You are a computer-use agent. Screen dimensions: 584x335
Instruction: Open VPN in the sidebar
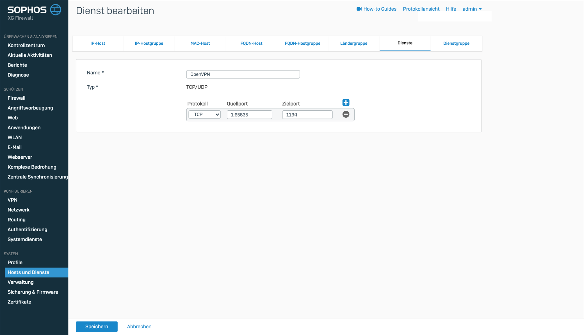(x=12, y=200)
